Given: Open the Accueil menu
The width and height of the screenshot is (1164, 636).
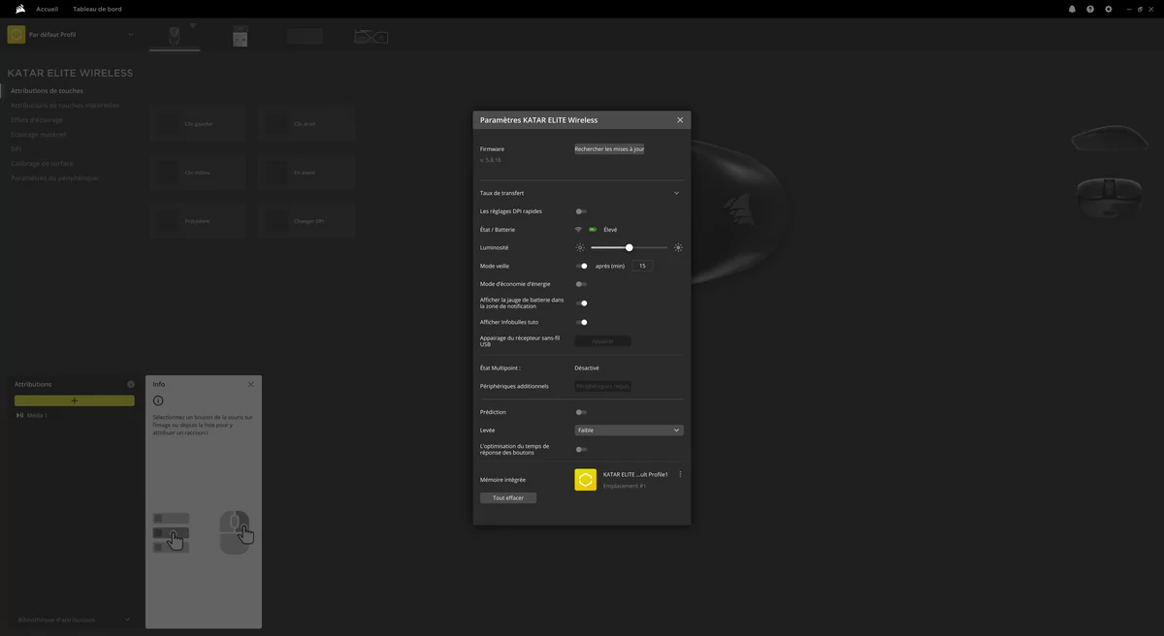Looking at the screenshot, I should [47, 9].
